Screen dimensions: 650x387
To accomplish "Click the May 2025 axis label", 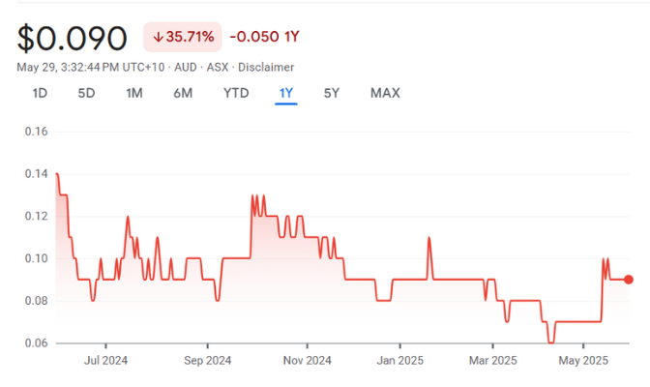I will 583,361.
